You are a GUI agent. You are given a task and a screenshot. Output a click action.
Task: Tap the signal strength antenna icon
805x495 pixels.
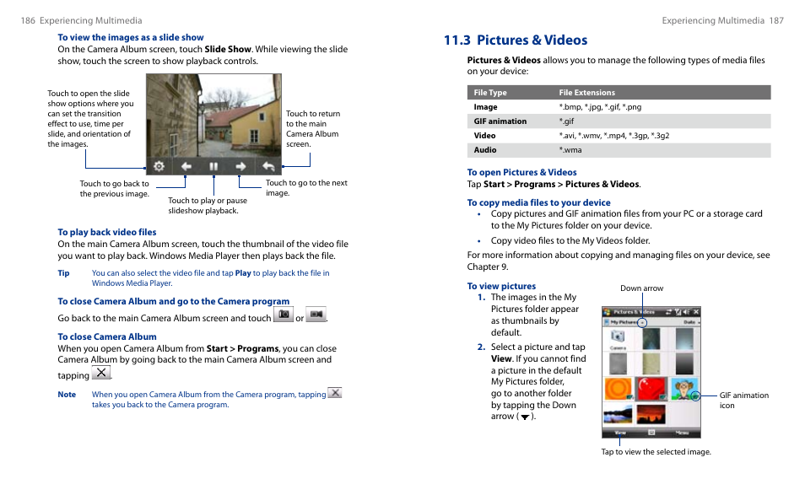point(678,312)
